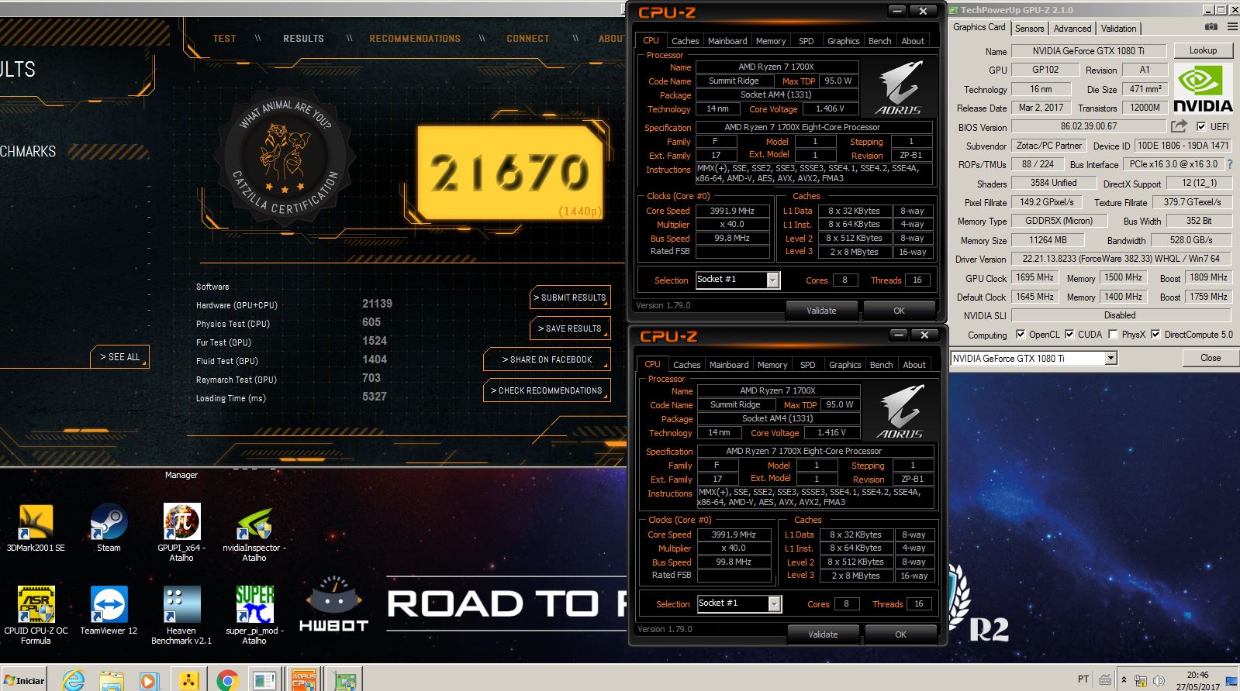Click the Iniciar start button

25,680
